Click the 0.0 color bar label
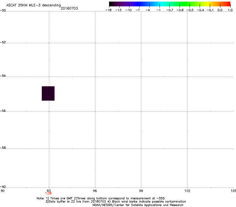 coord(220,10)
